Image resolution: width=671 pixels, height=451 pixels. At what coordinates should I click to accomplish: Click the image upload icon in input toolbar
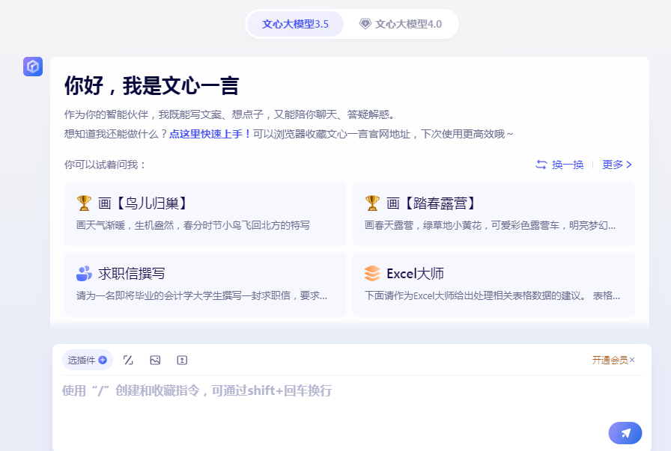click(155, 360)
